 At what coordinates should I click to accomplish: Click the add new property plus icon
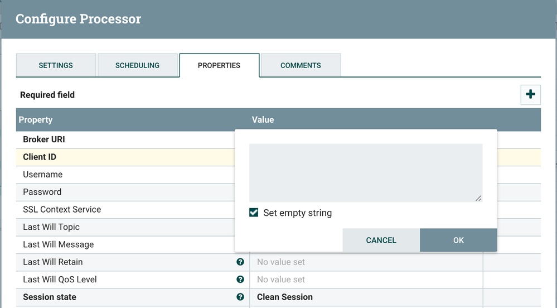[x=530, y=95]
